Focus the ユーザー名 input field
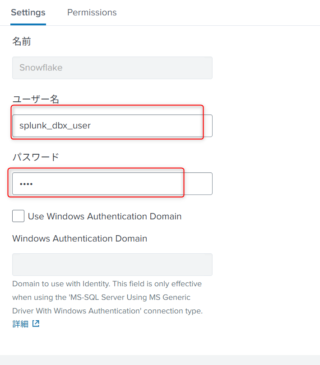Image resolution: width=320 pixels, height=365 pixels. click(x=112, y=126)
